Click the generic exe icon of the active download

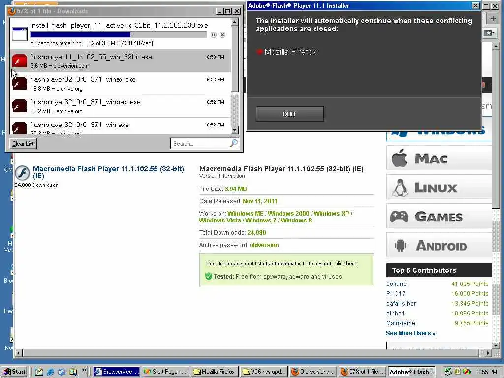20,34
